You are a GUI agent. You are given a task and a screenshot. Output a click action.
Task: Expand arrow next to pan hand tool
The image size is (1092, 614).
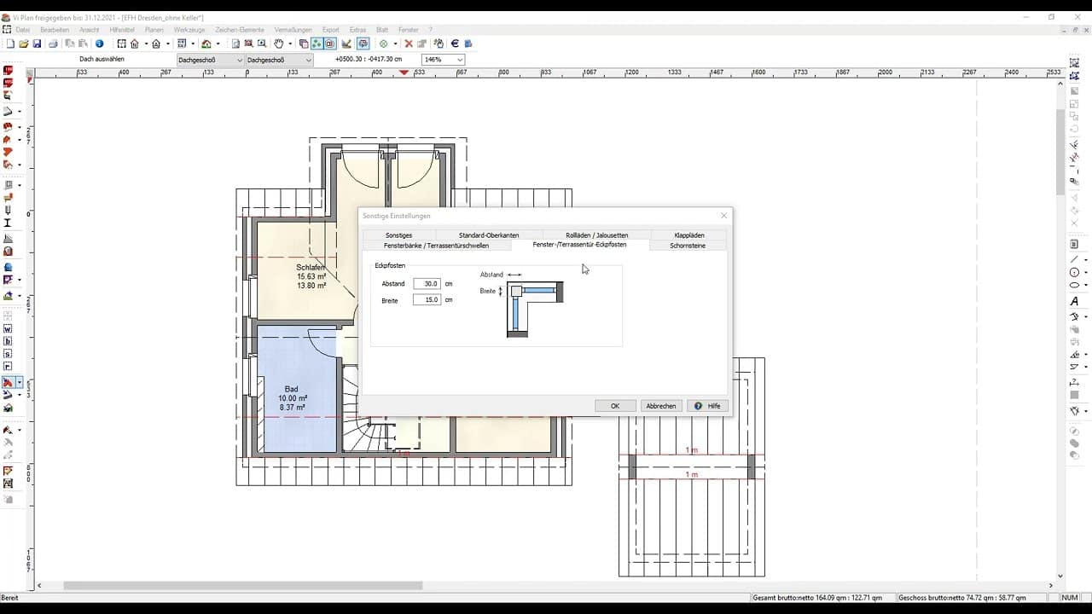coord(290,43)
